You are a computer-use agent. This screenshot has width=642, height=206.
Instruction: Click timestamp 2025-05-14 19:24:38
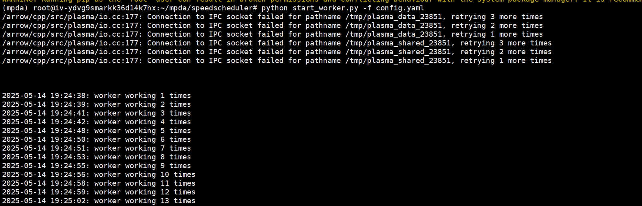pyautogui.click(x=46, y=96)
